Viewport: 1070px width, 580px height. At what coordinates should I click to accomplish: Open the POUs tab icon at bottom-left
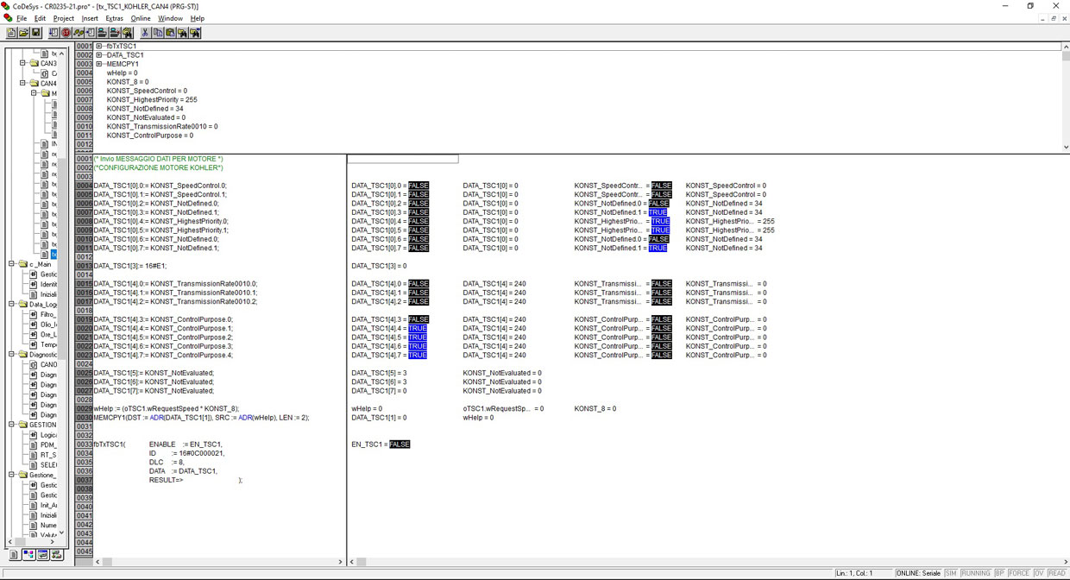click(x=14, y=555)
